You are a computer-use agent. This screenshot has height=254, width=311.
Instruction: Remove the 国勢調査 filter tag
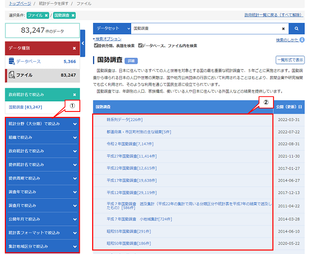click(73, 16)
